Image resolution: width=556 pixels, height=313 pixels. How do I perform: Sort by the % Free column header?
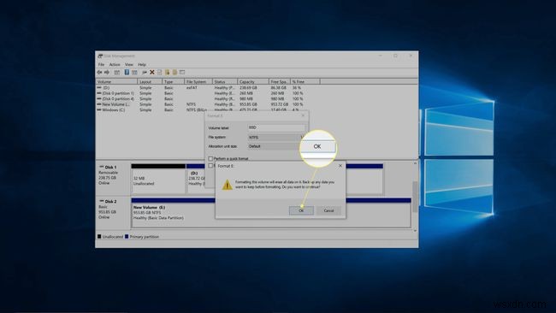pyautogui.click(x=305, y=81)
